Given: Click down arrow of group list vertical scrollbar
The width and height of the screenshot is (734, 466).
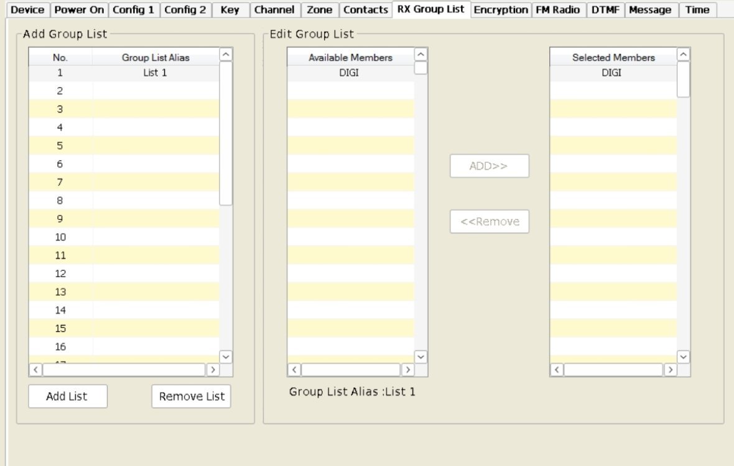Looking at the screenshot, I should pyautogui.click(x=226, y=357).
